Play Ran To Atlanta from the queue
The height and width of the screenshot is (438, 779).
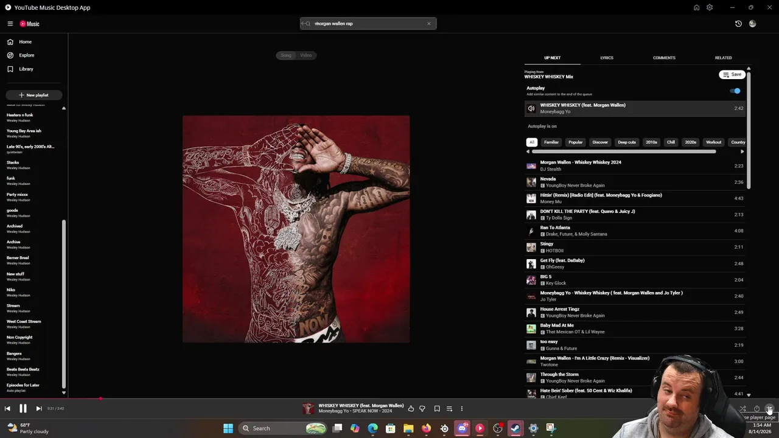[x=636, y=231]
